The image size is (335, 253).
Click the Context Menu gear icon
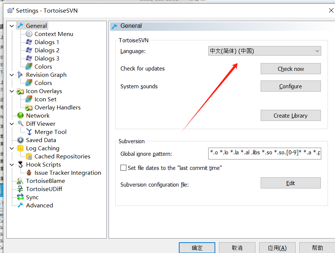coord(29,34)
